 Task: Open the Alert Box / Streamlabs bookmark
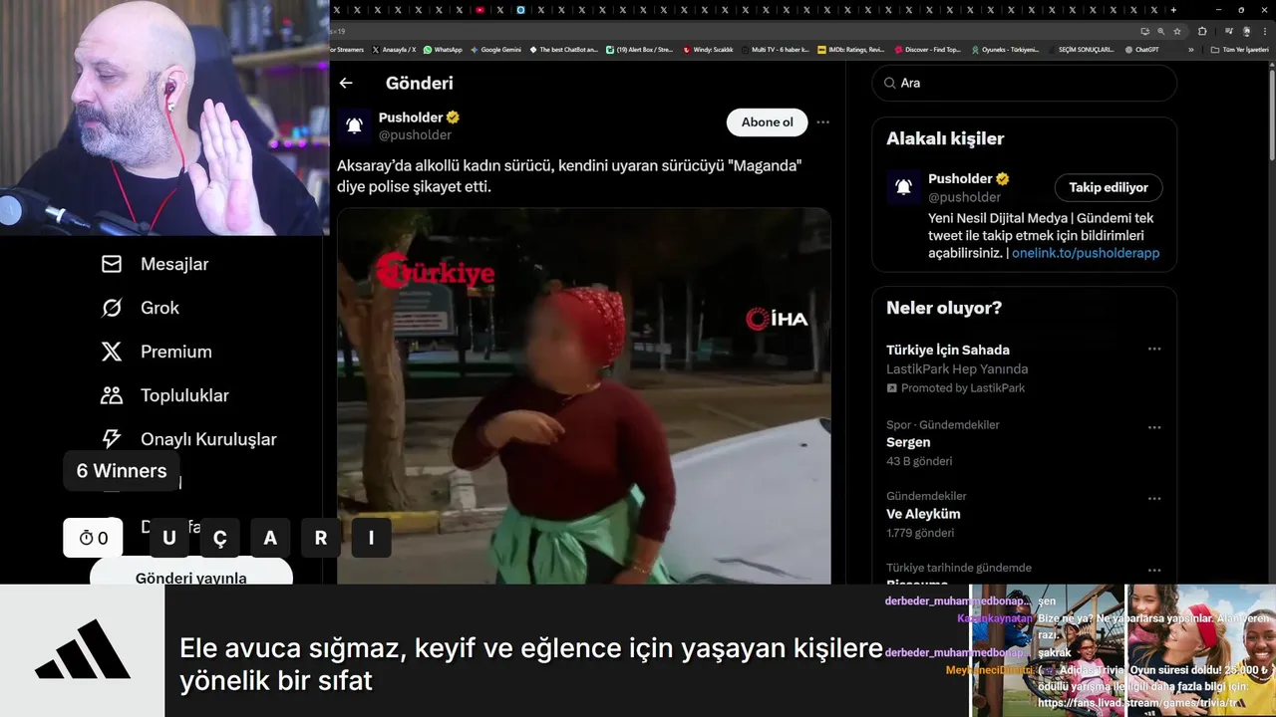[641, 49]
